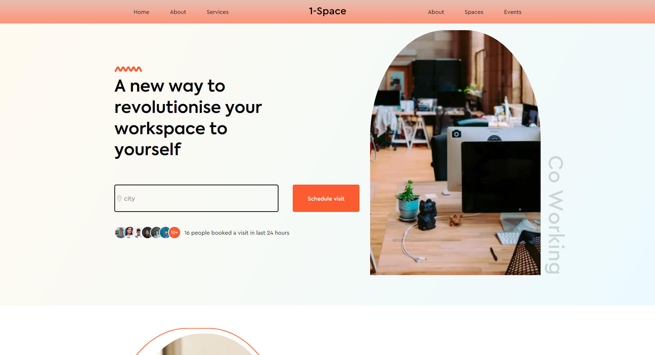The image size is (655, 355).
Task: Click the vertical Co Working text
Action: [556, 215]
